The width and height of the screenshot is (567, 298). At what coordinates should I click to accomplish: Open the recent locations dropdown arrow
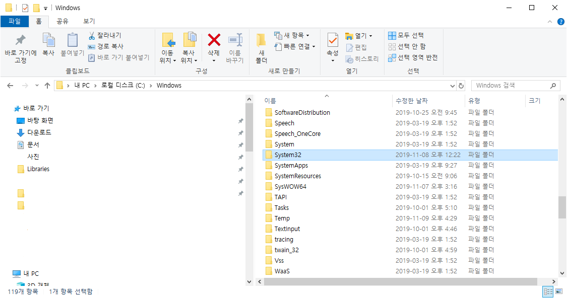(37, 86)
